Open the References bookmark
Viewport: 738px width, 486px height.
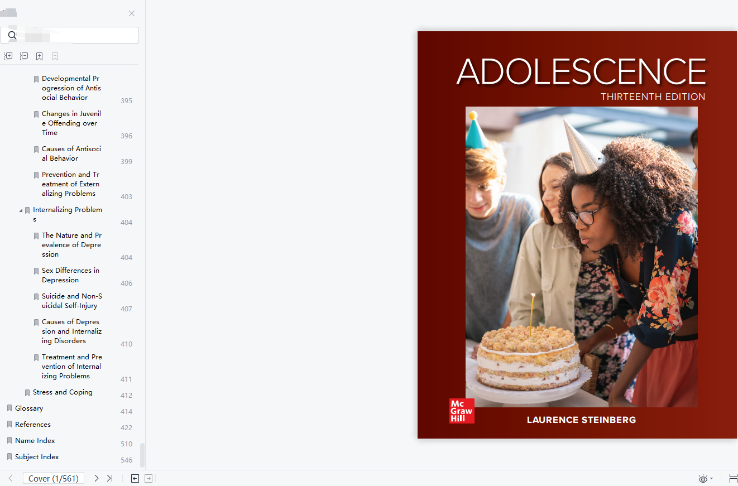tap(33, 425)
